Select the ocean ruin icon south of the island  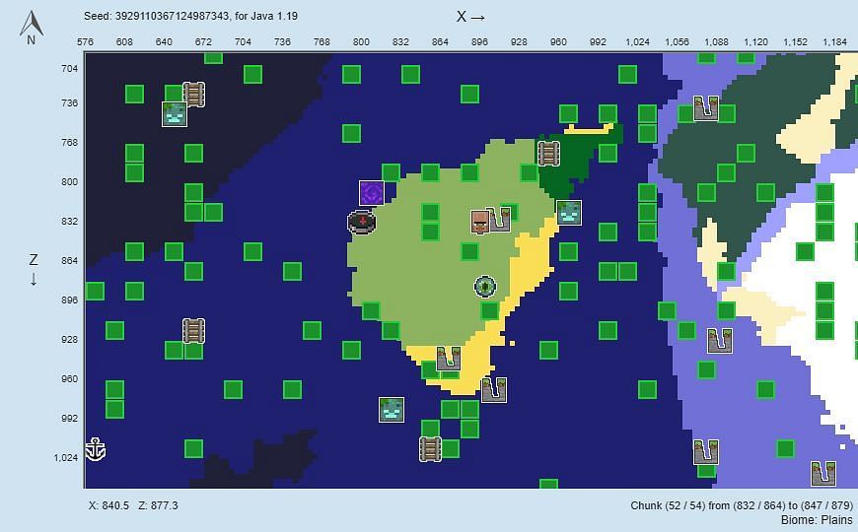point(392,410)
